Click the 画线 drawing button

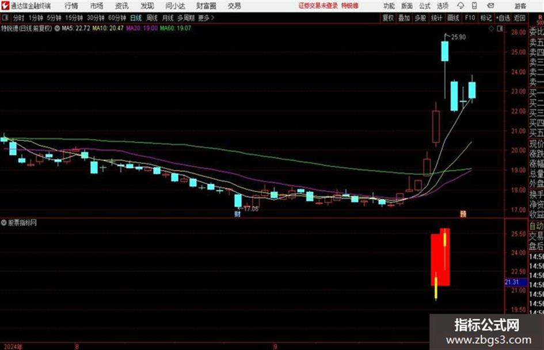pos(454,18)
